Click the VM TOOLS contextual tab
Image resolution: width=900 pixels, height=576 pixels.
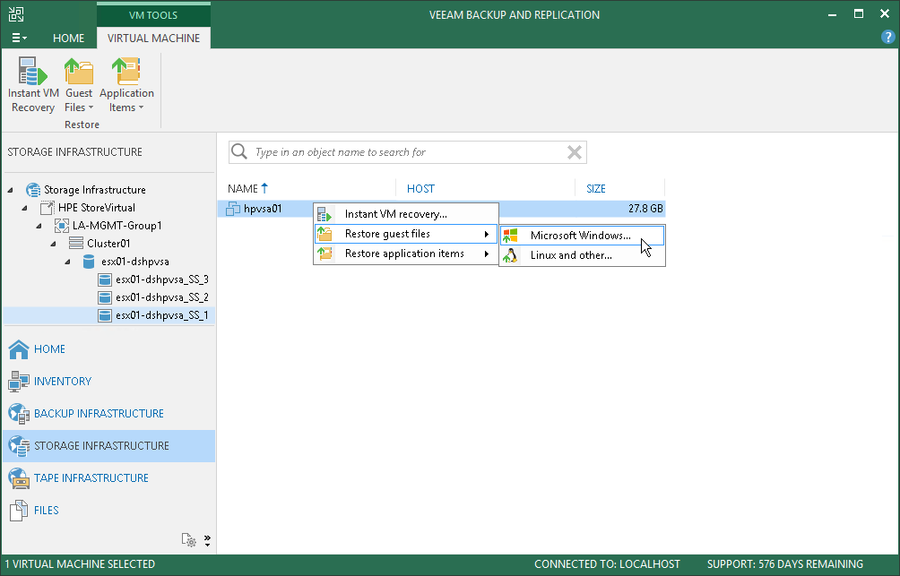coord(153,15)
